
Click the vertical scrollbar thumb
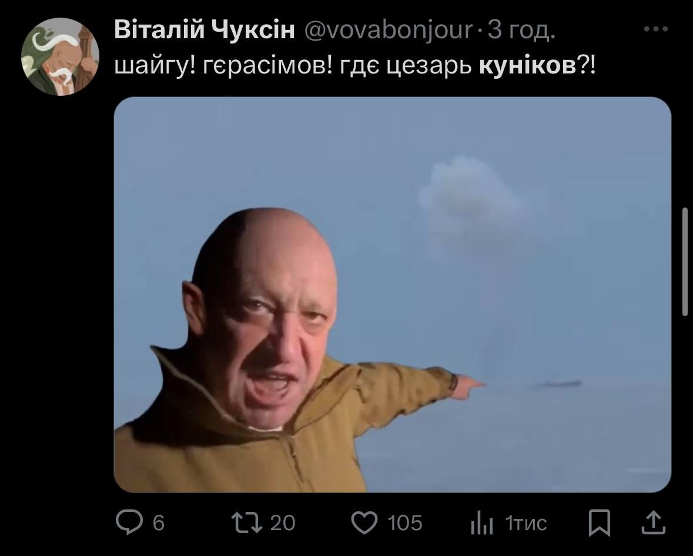(685, 262)
